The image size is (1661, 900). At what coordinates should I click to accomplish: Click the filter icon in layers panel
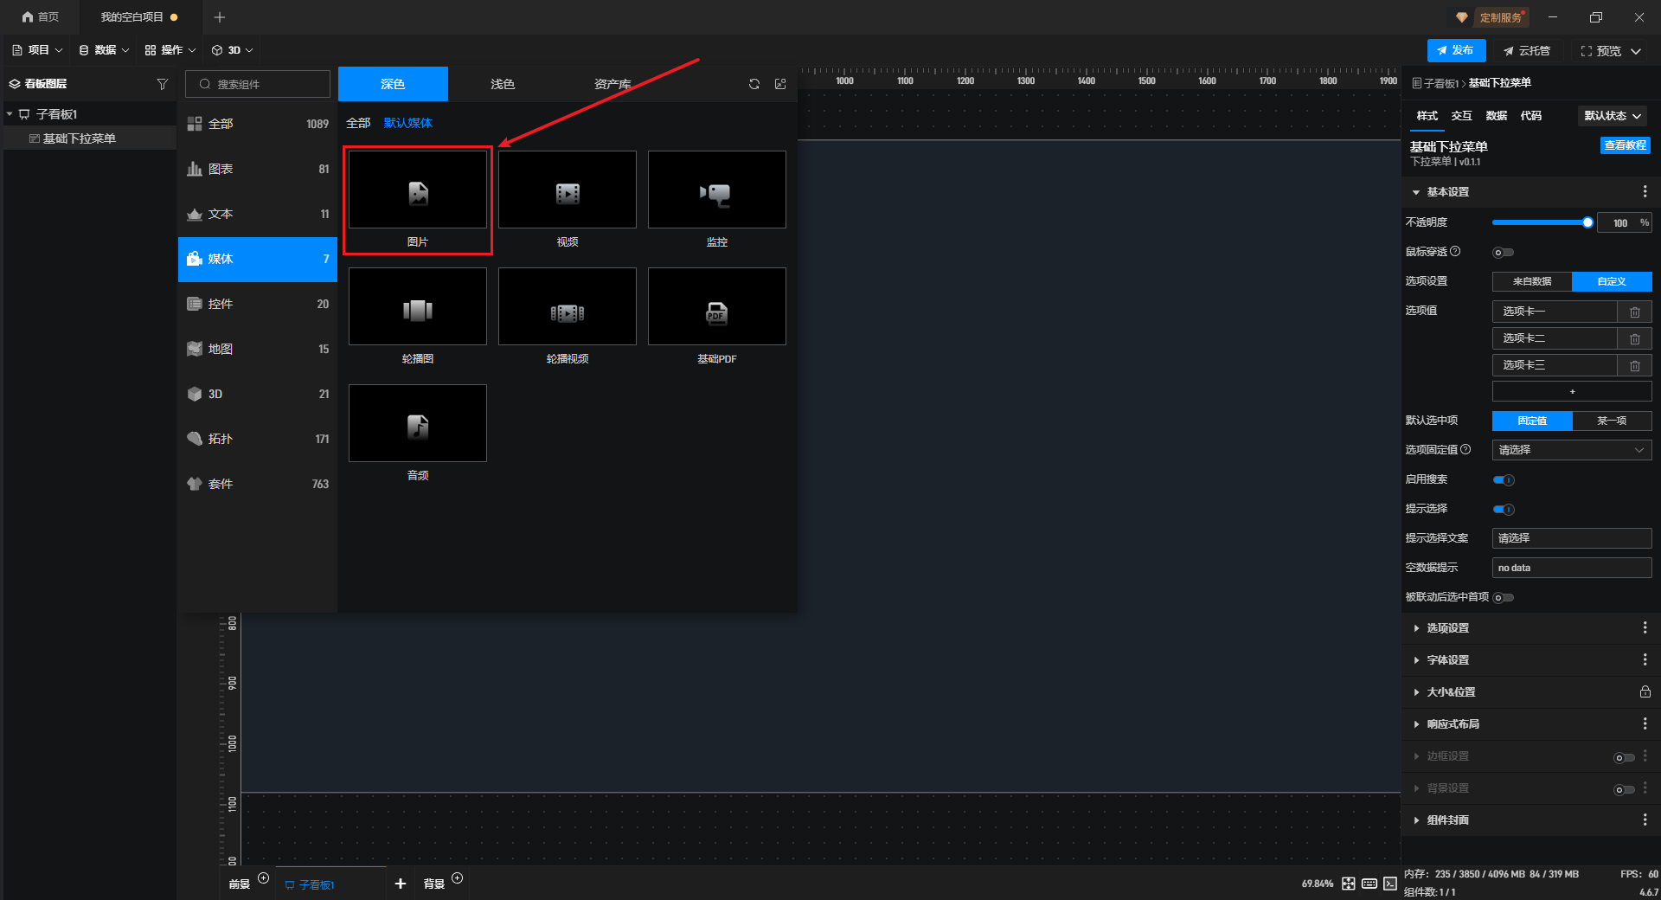click(x=162, y=84)
